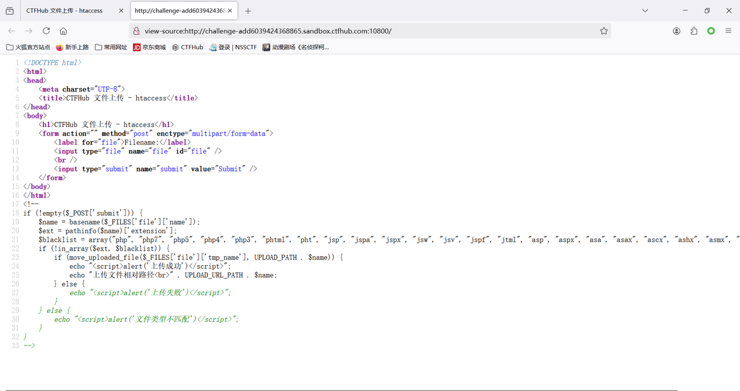Go to the Firefox home page

tap(64, 31)
